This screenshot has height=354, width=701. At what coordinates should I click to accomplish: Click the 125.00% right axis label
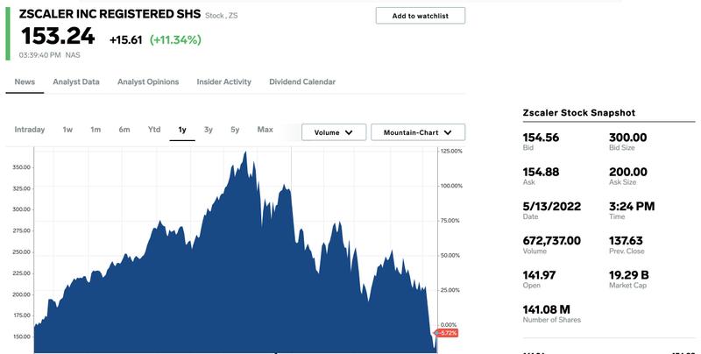click(x=451, y=151)
